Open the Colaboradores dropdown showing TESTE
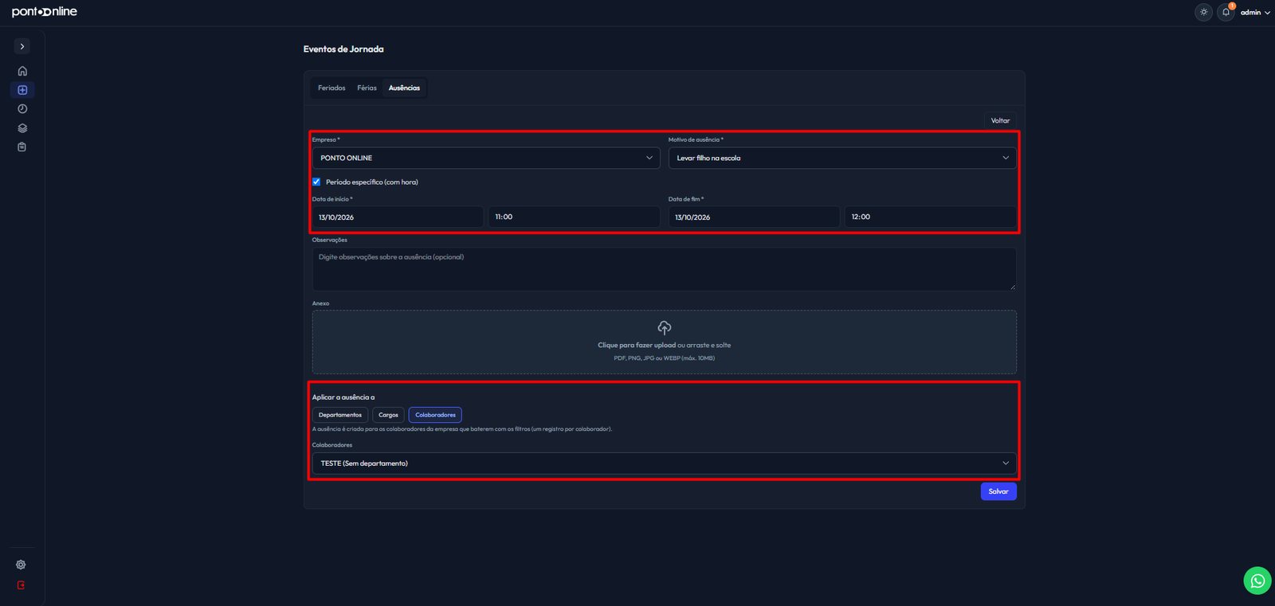The image size is (1275, 606). 665,463
